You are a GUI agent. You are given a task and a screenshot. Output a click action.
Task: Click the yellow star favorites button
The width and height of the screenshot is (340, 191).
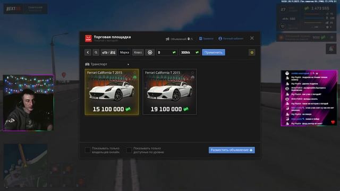(252, 53)
